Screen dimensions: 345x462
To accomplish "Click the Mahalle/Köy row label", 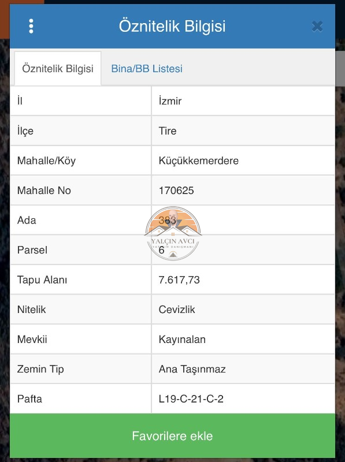I will click(x=46, y=161).
